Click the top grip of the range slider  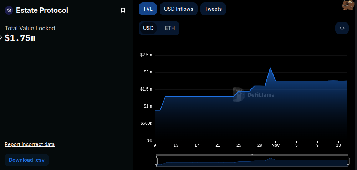[252, 155]
